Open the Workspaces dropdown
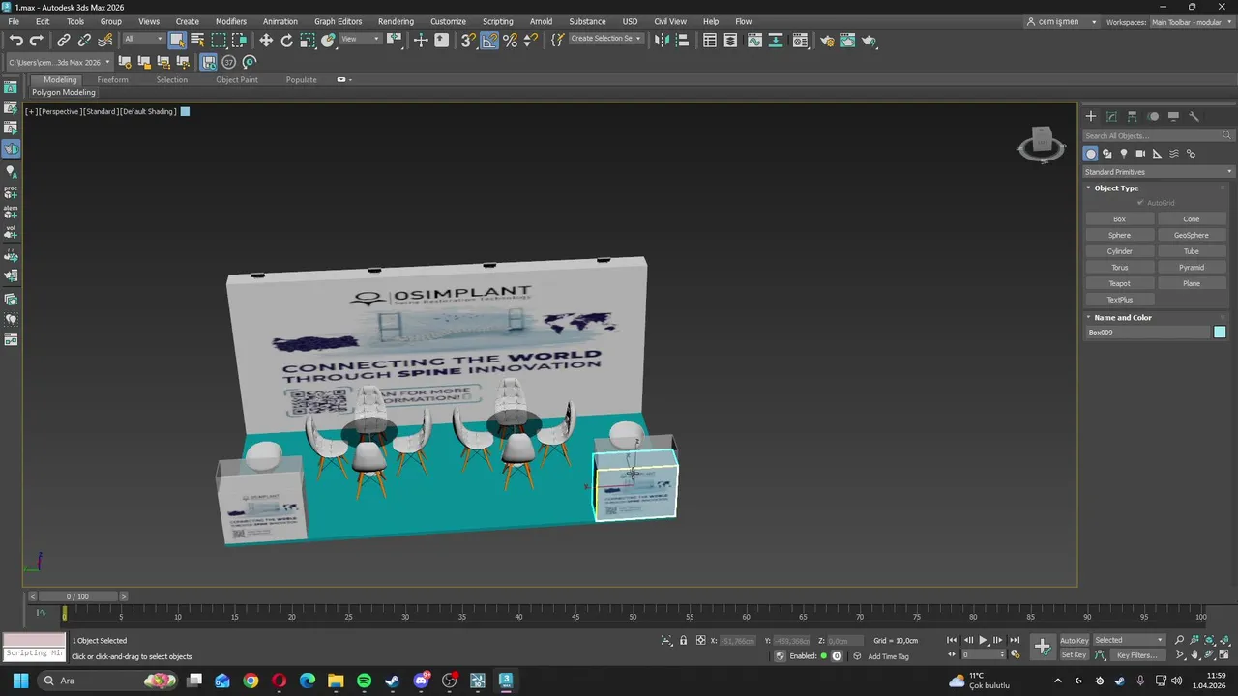Image resolution: width=1238 pixels, height=696 pixels. [1190, 22]
